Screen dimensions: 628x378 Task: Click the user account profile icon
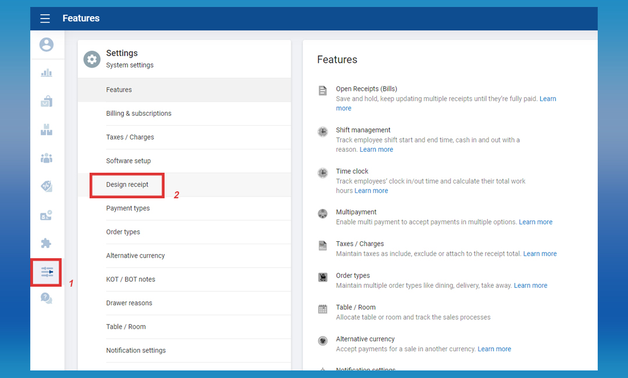pyautogui.click(x=47, y=45)
